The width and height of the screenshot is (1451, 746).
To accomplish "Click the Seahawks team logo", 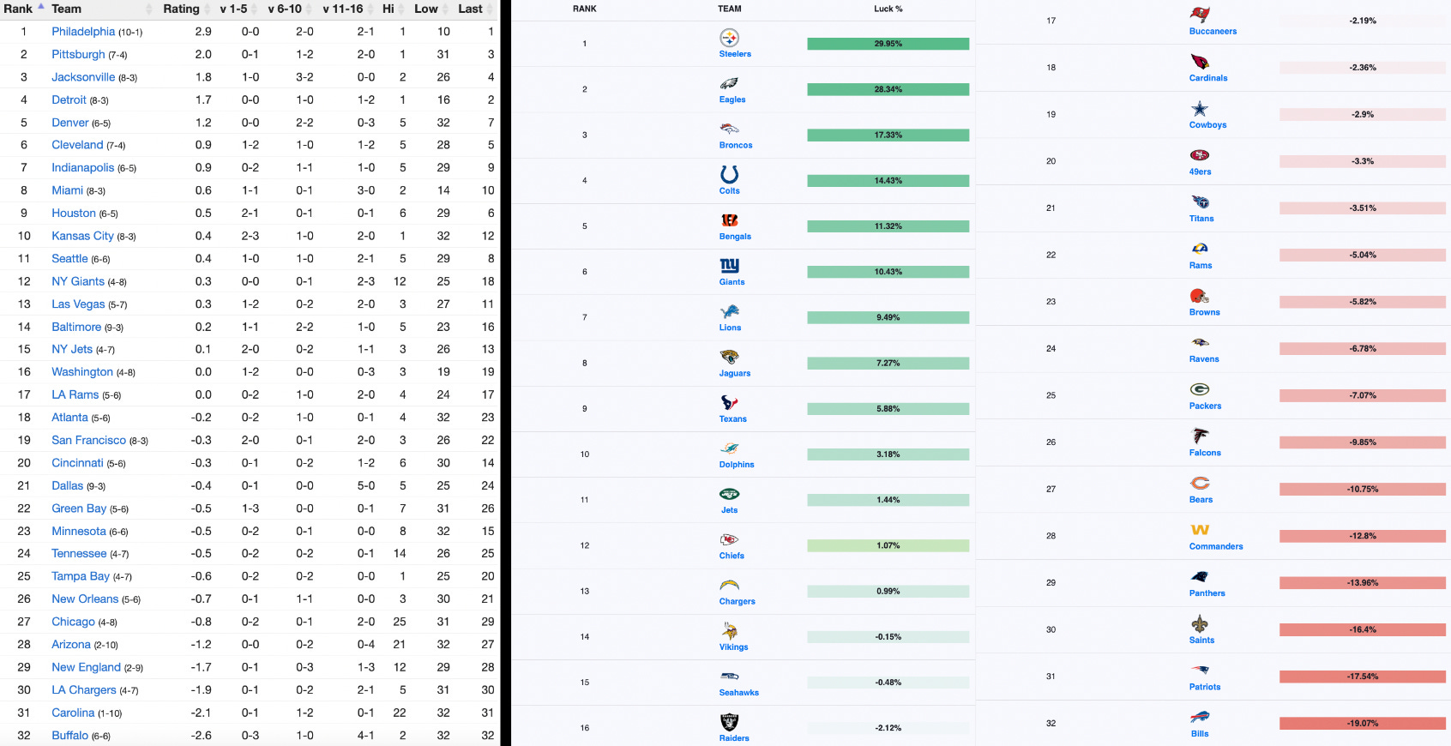I will coord(729,677).
